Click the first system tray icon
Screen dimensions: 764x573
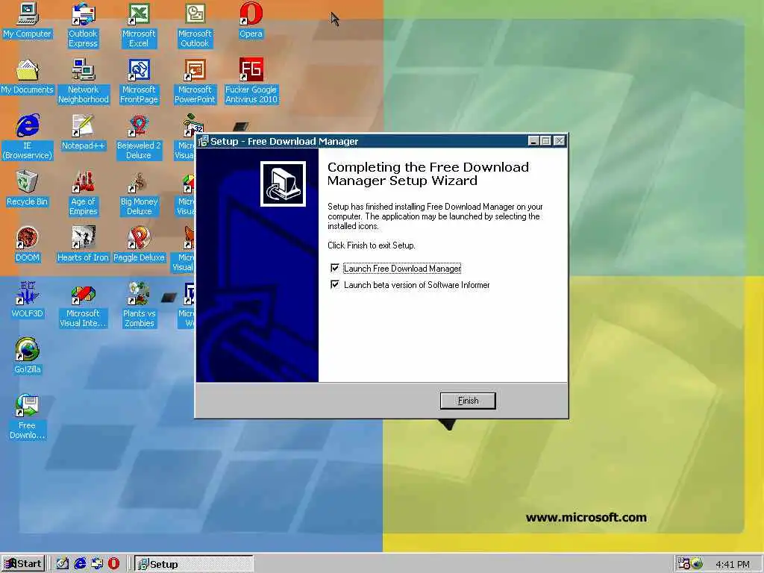pos(683,564)
